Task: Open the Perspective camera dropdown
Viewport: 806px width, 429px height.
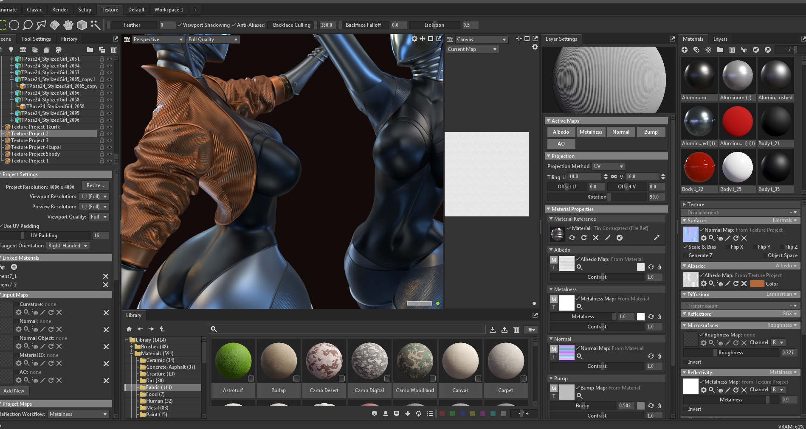Action: [158, 39]
